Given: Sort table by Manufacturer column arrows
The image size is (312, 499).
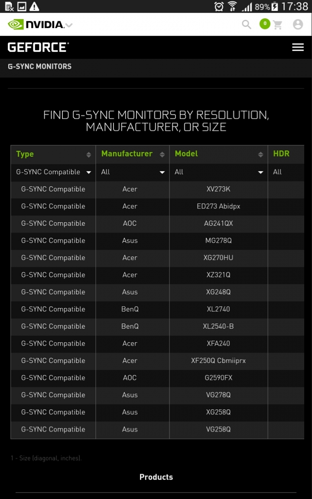Looking at the screenshot, I should pos(162,155).
